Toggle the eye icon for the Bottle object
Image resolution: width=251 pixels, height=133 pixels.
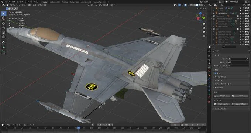243,8
